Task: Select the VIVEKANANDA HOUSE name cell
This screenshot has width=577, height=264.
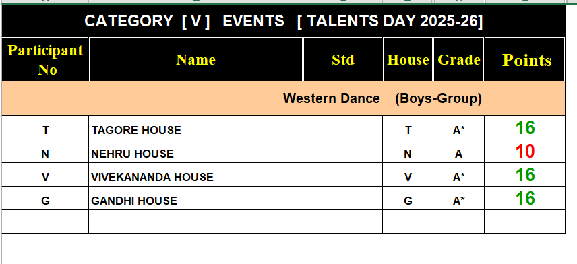Action: 195,174
